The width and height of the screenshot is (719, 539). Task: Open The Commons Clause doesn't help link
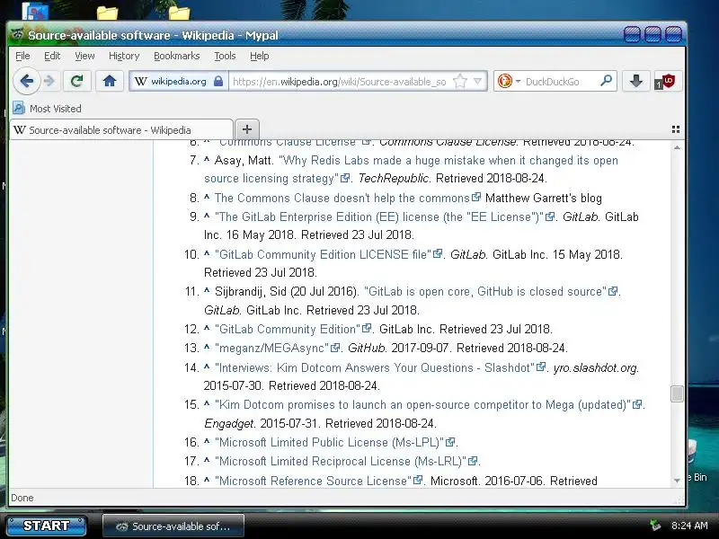(x=342, y=198)
